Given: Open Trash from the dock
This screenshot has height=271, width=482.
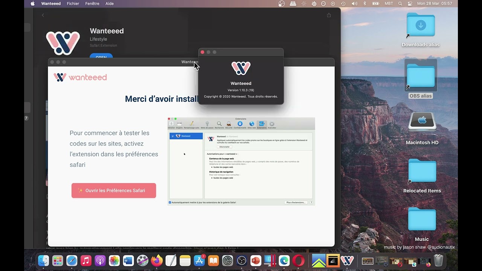Looking at the screenshot, I should point(438,260).
